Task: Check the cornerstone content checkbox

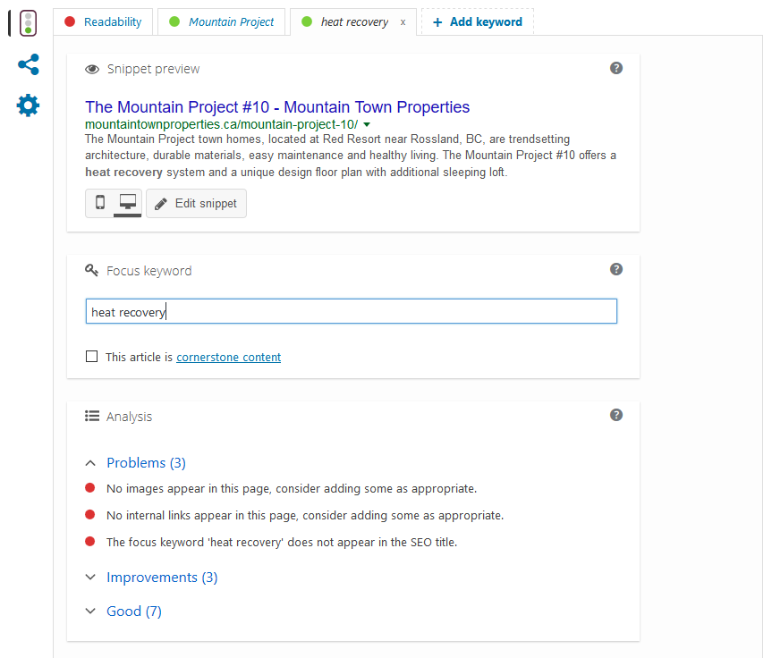Action: pos(91,357)
